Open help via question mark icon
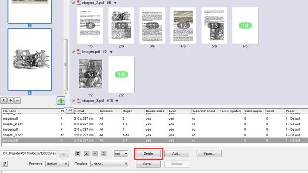The height and width of the screenshot is (173, 308). pos(5,164)
